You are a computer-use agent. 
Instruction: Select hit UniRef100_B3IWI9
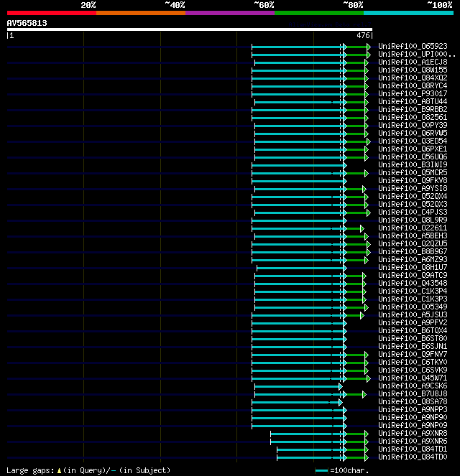point(413,164)
